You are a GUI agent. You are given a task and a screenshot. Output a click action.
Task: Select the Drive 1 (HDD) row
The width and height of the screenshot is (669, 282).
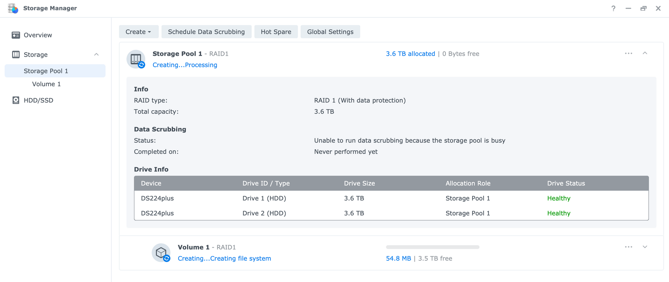click(391, 198)
